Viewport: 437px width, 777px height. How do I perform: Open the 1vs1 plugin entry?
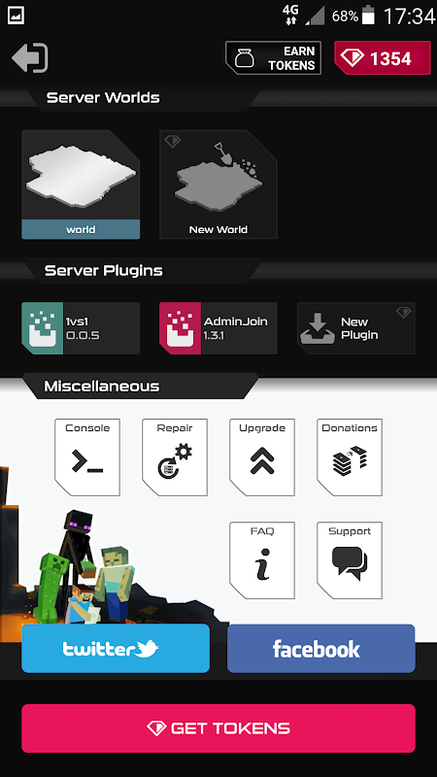pyautogui.click(x=81, y=328)
